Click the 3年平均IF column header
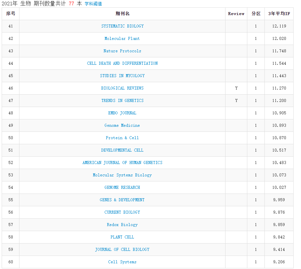This screenshot has height=269, width=301. click(x=279, y=14)
